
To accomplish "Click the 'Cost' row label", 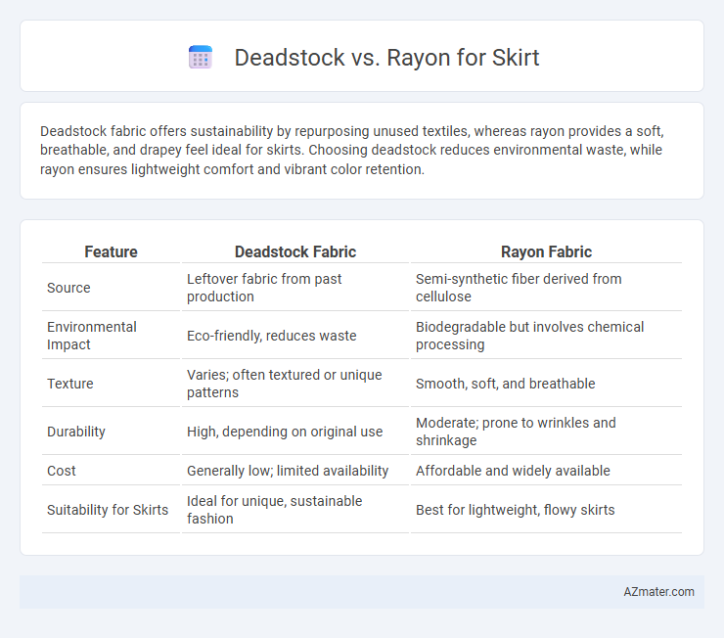I will coord(62,471).
